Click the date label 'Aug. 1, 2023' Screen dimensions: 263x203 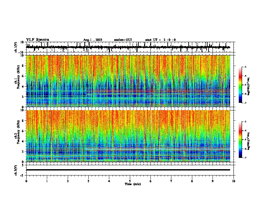coord(93,40)
